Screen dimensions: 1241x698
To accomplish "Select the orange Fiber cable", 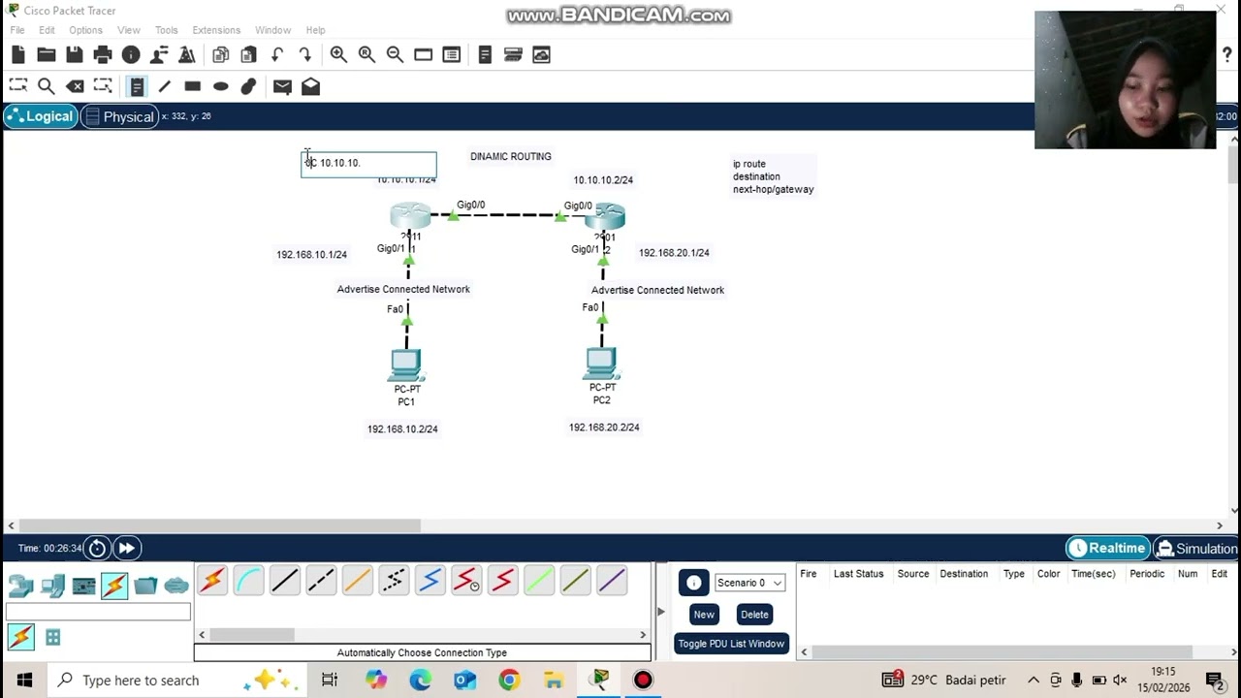I will coord(357,581).
